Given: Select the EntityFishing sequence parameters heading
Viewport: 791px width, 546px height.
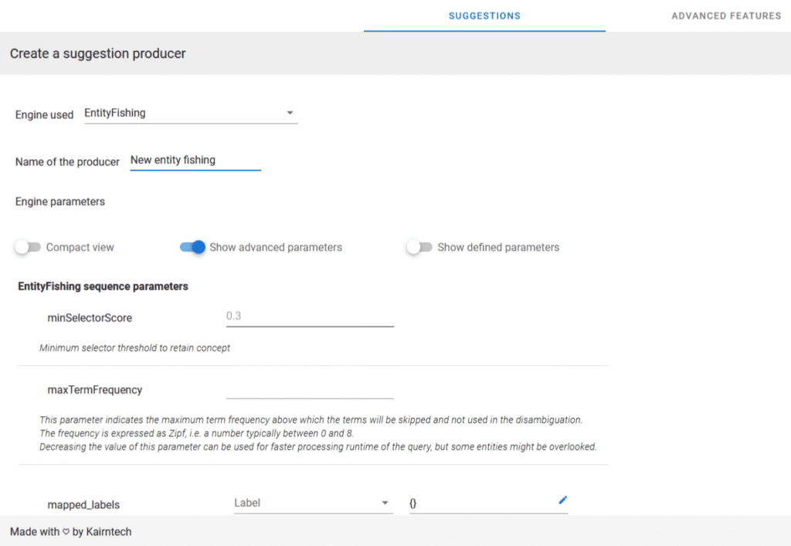Looking at the screenshot, I should coord(103,286).
